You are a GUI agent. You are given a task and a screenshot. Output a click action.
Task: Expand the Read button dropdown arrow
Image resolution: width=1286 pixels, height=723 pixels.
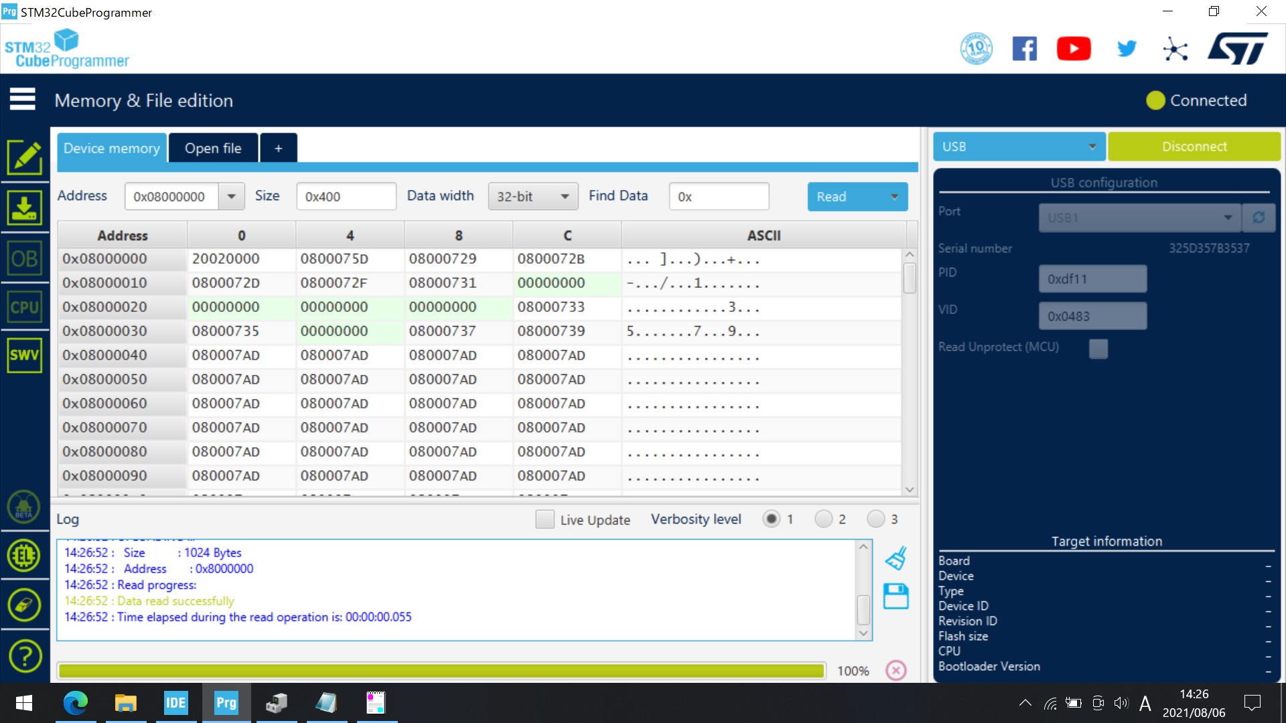pyautogui.click(x=894, y=197)
